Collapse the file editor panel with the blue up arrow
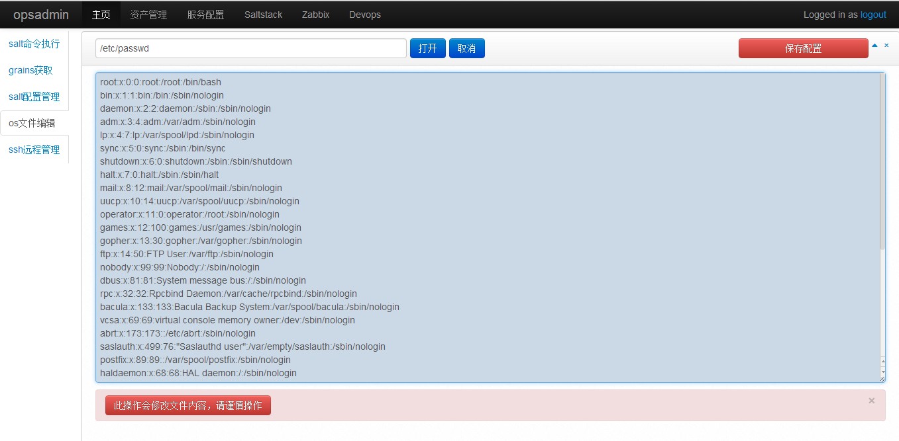 (x=874, y=46)
